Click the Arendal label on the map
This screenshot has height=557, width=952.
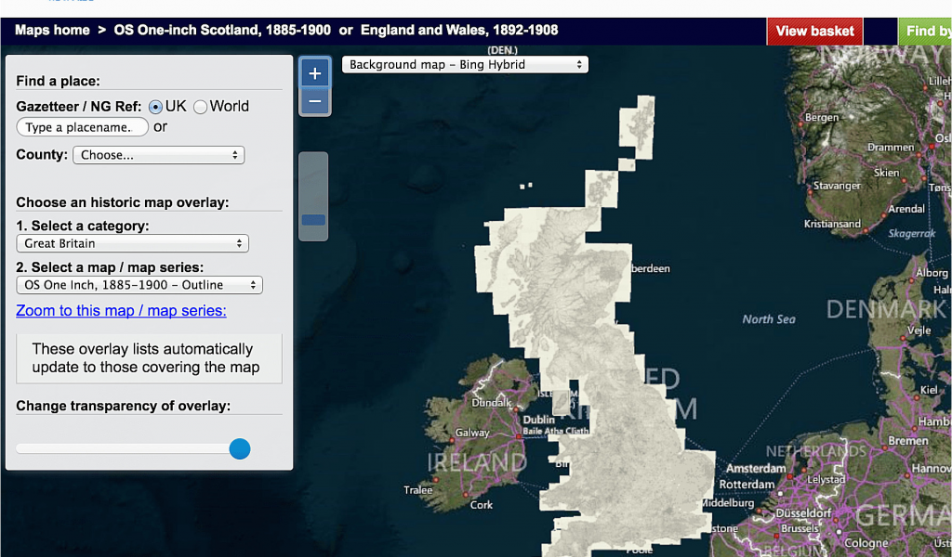[x=906, y=209]
